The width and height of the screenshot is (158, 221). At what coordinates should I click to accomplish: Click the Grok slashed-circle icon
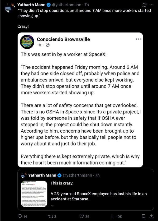tap(144, 5)
